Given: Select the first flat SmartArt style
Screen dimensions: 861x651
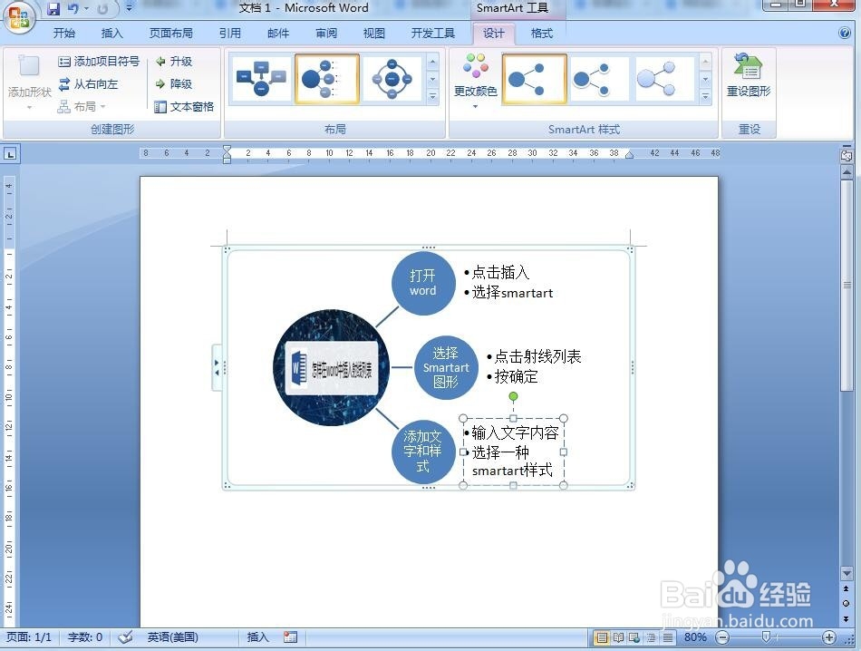Looking at the screenshot, I should [x=535, y=79].
